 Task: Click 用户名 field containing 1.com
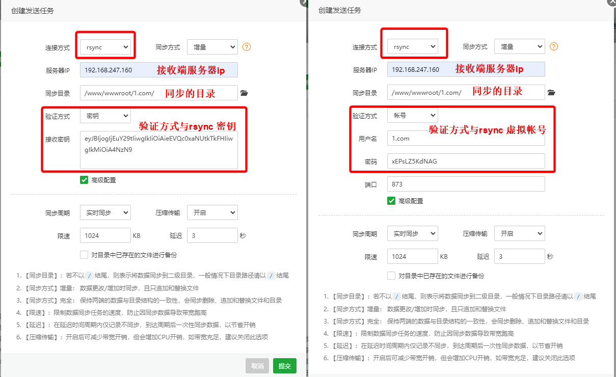pyautogui.click(x=466, y=138)
